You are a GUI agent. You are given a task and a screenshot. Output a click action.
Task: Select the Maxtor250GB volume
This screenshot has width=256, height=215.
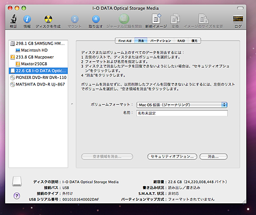39,64
